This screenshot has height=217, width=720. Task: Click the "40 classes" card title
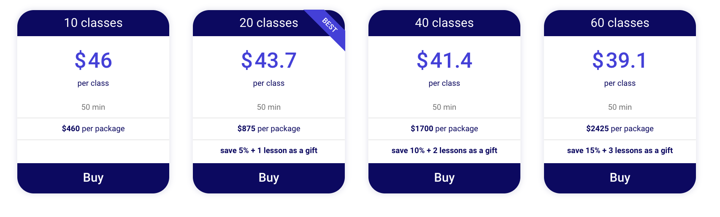click(x=444, y=23)
